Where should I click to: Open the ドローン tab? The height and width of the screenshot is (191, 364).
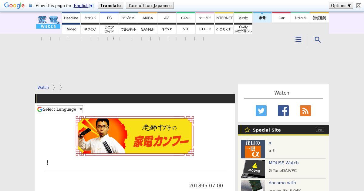(205, 29)
